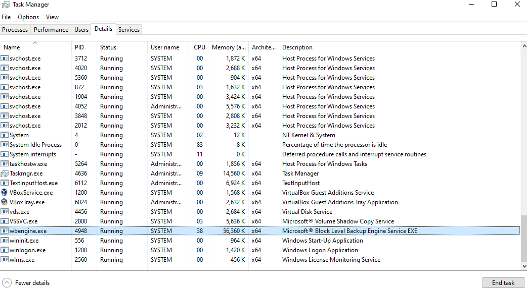527x290 pixels.
Task: Sort by the Memory column header
Action: [229, 47]
